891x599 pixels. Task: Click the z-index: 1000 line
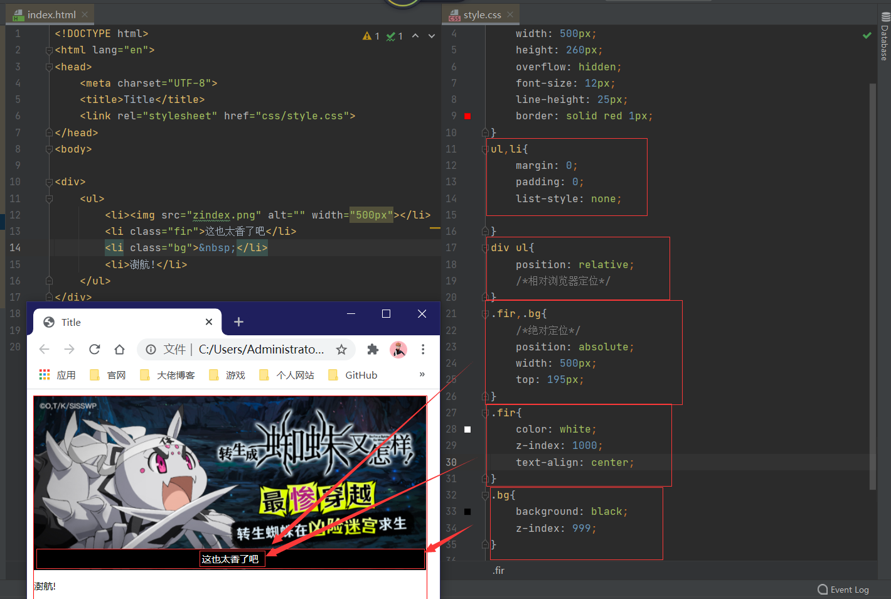(x=558, y=446)
